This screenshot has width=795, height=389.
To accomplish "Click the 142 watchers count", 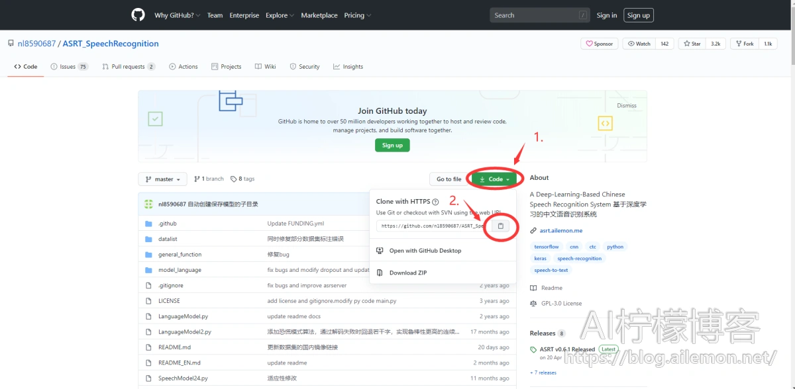I will point(664,44).
